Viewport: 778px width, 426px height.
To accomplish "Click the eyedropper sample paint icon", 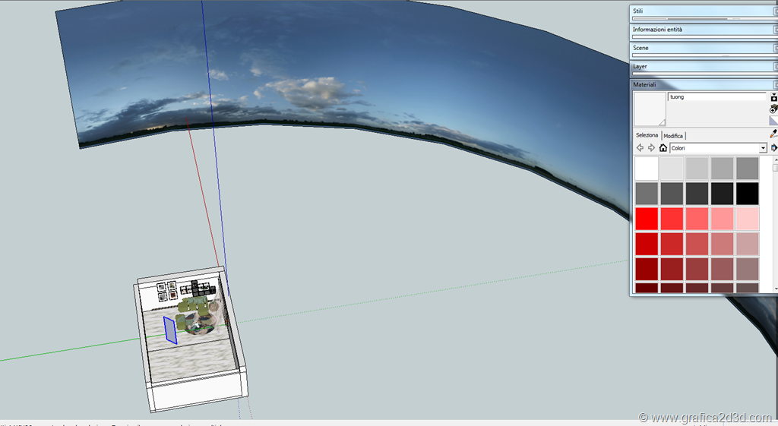I will click(773, 134).
